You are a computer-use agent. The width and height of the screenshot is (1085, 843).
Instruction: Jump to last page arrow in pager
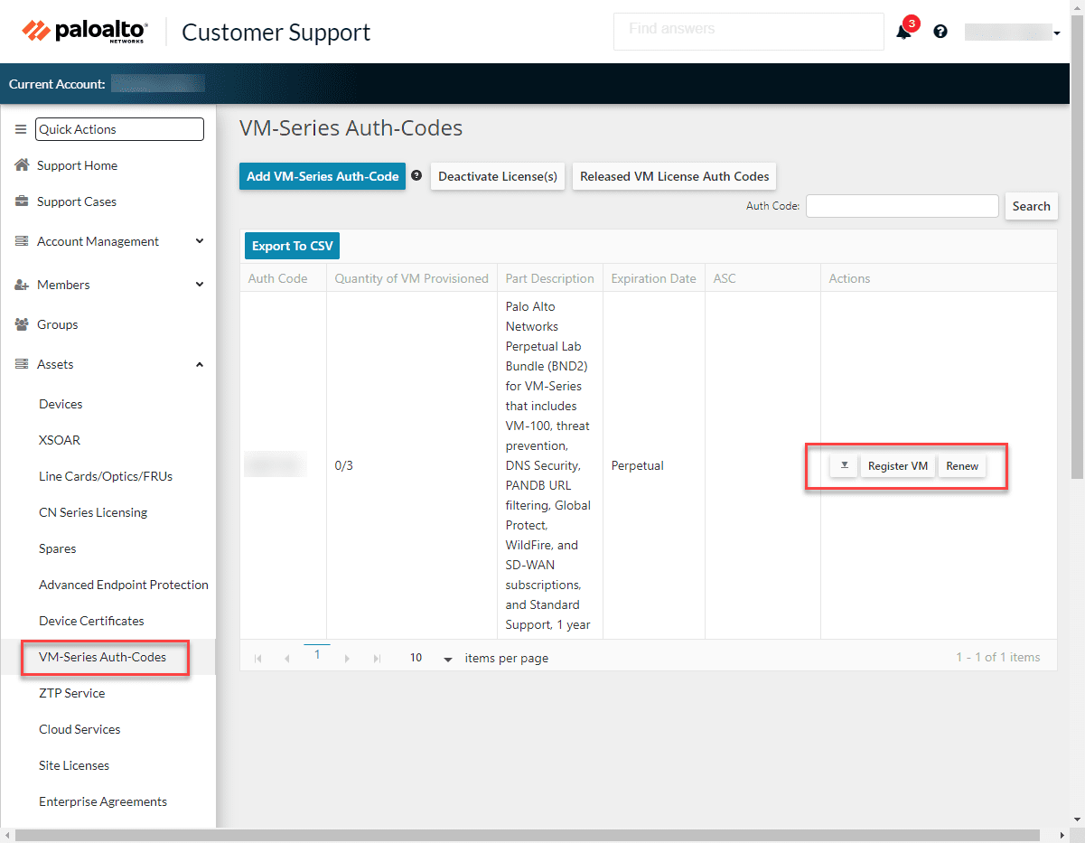pos(377,659)
